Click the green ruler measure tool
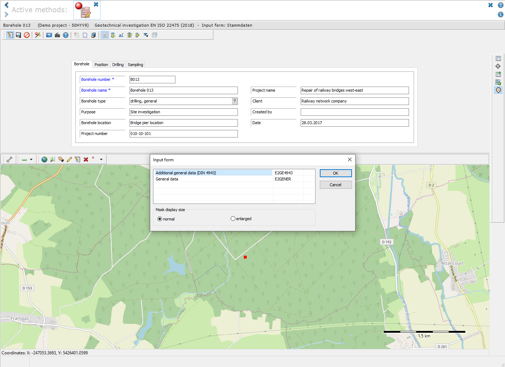505x367 pixels. (x=25, y=159)
